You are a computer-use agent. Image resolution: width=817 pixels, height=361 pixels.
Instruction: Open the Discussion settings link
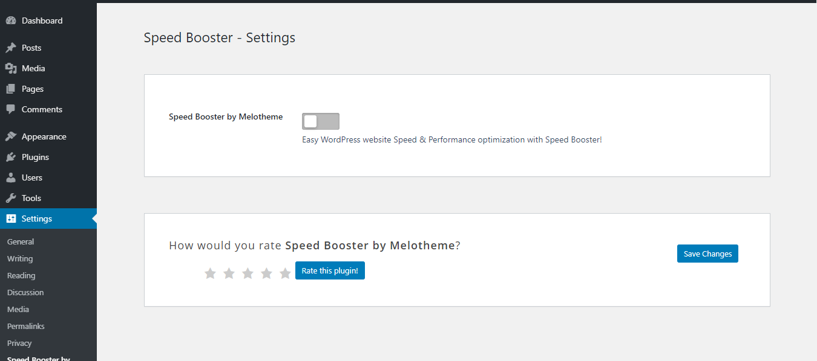pyautogui.click(x=25, y=292)
